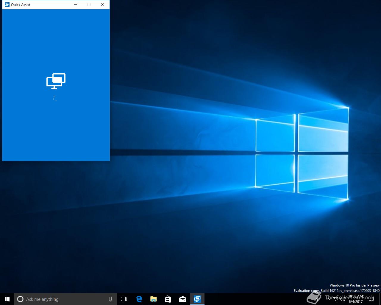Launch Microsoft Edge from the taskbar
Image resolution: width=381 pixels, height=305 pixels.
[139, 299]
